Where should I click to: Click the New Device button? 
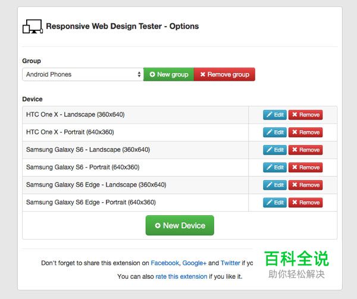coord(180,225)
